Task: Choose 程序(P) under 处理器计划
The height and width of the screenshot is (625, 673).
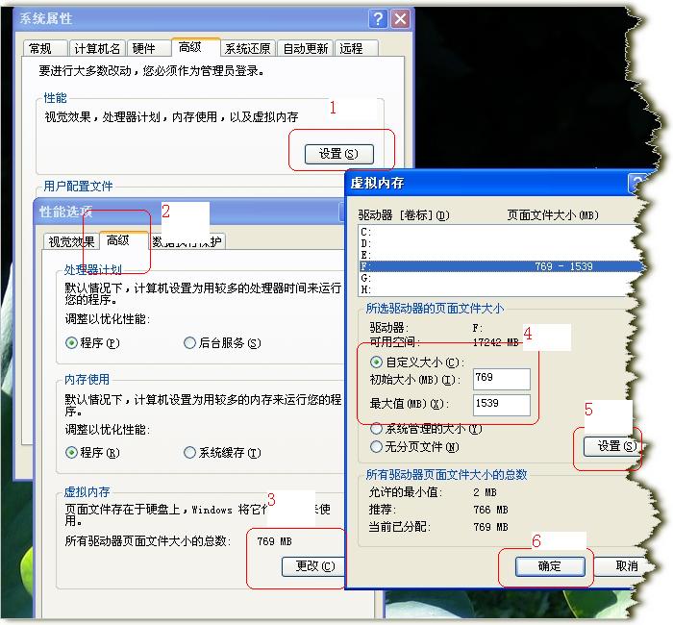Action: [92, 343]
